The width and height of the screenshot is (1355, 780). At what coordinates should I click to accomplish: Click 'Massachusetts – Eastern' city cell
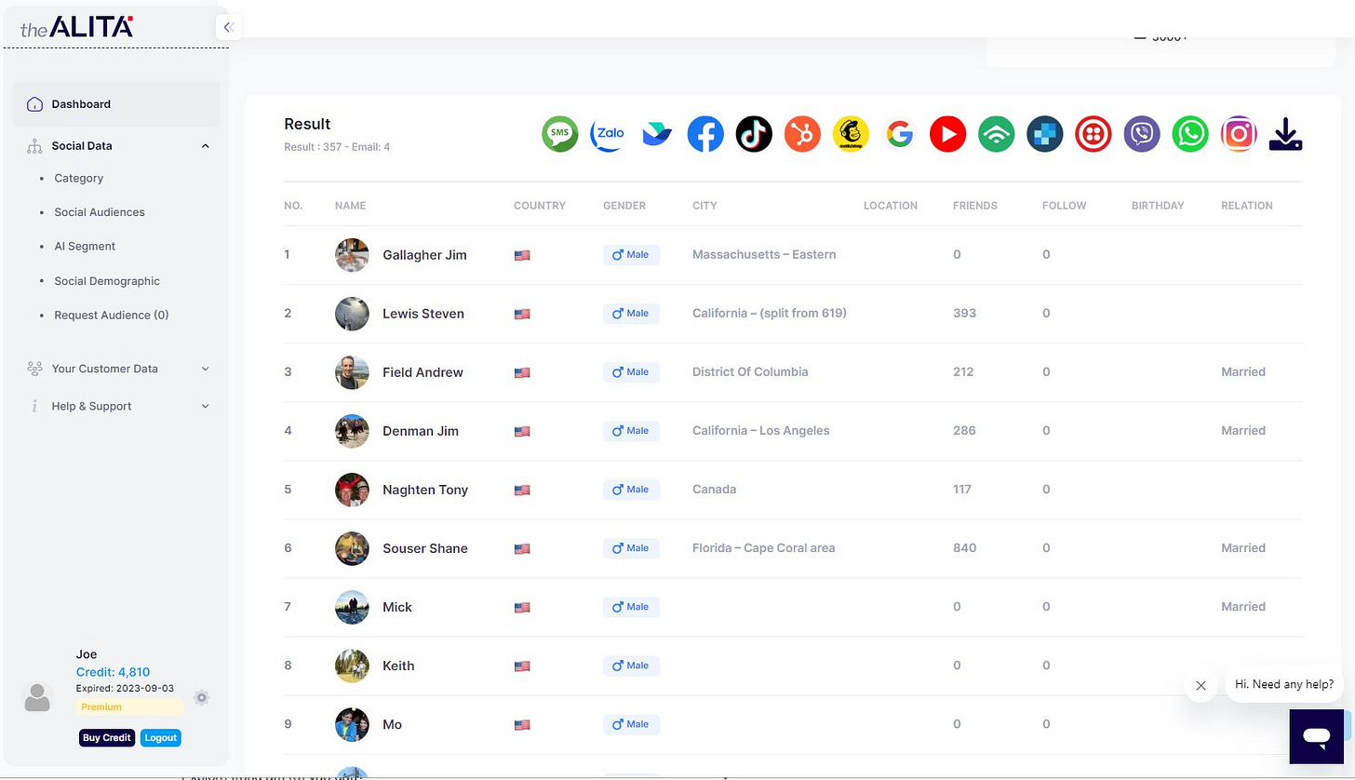(764, 255)
